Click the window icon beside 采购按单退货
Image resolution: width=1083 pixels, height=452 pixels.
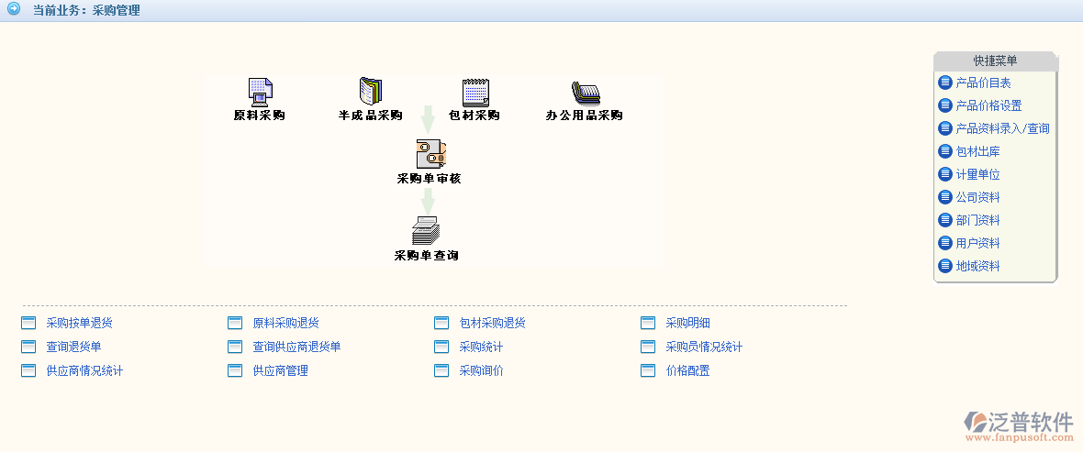pyautogui.click(x=28, y=323)
